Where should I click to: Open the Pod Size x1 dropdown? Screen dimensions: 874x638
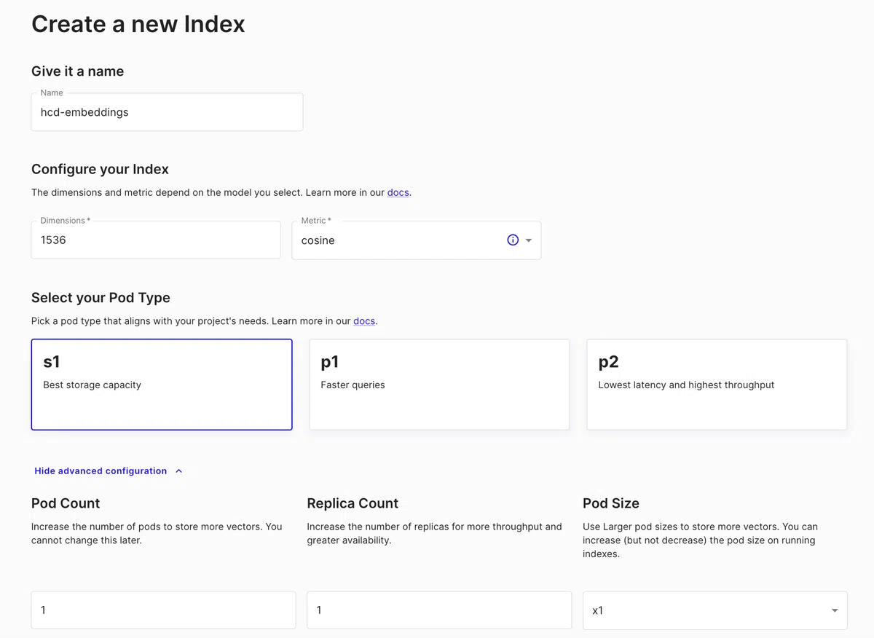(x=715, y=610)
